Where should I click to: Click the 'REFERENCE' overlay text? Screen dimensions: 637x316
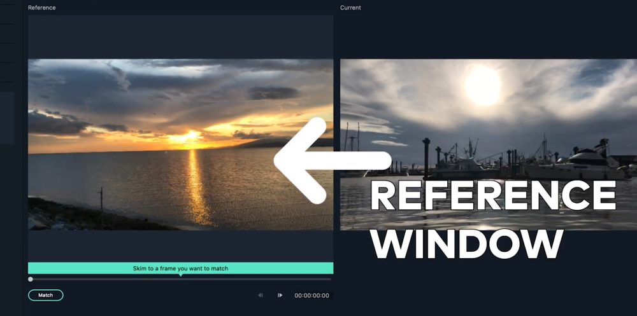pyautogui.click(x=492, y=196)
